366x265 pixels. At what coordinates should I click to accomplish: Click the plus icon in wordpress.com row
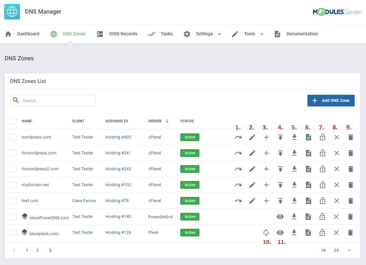pos(266,137)
